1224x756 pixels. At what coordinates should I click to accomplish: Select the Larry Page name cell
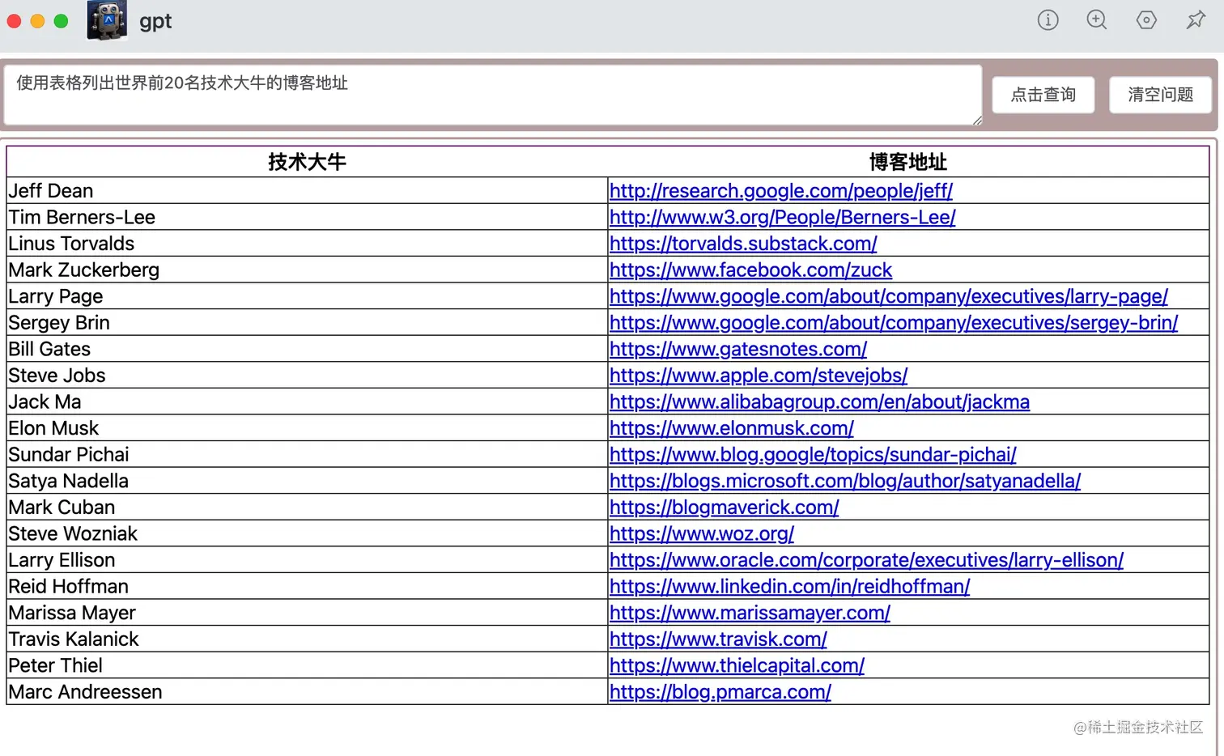(307, 296)
